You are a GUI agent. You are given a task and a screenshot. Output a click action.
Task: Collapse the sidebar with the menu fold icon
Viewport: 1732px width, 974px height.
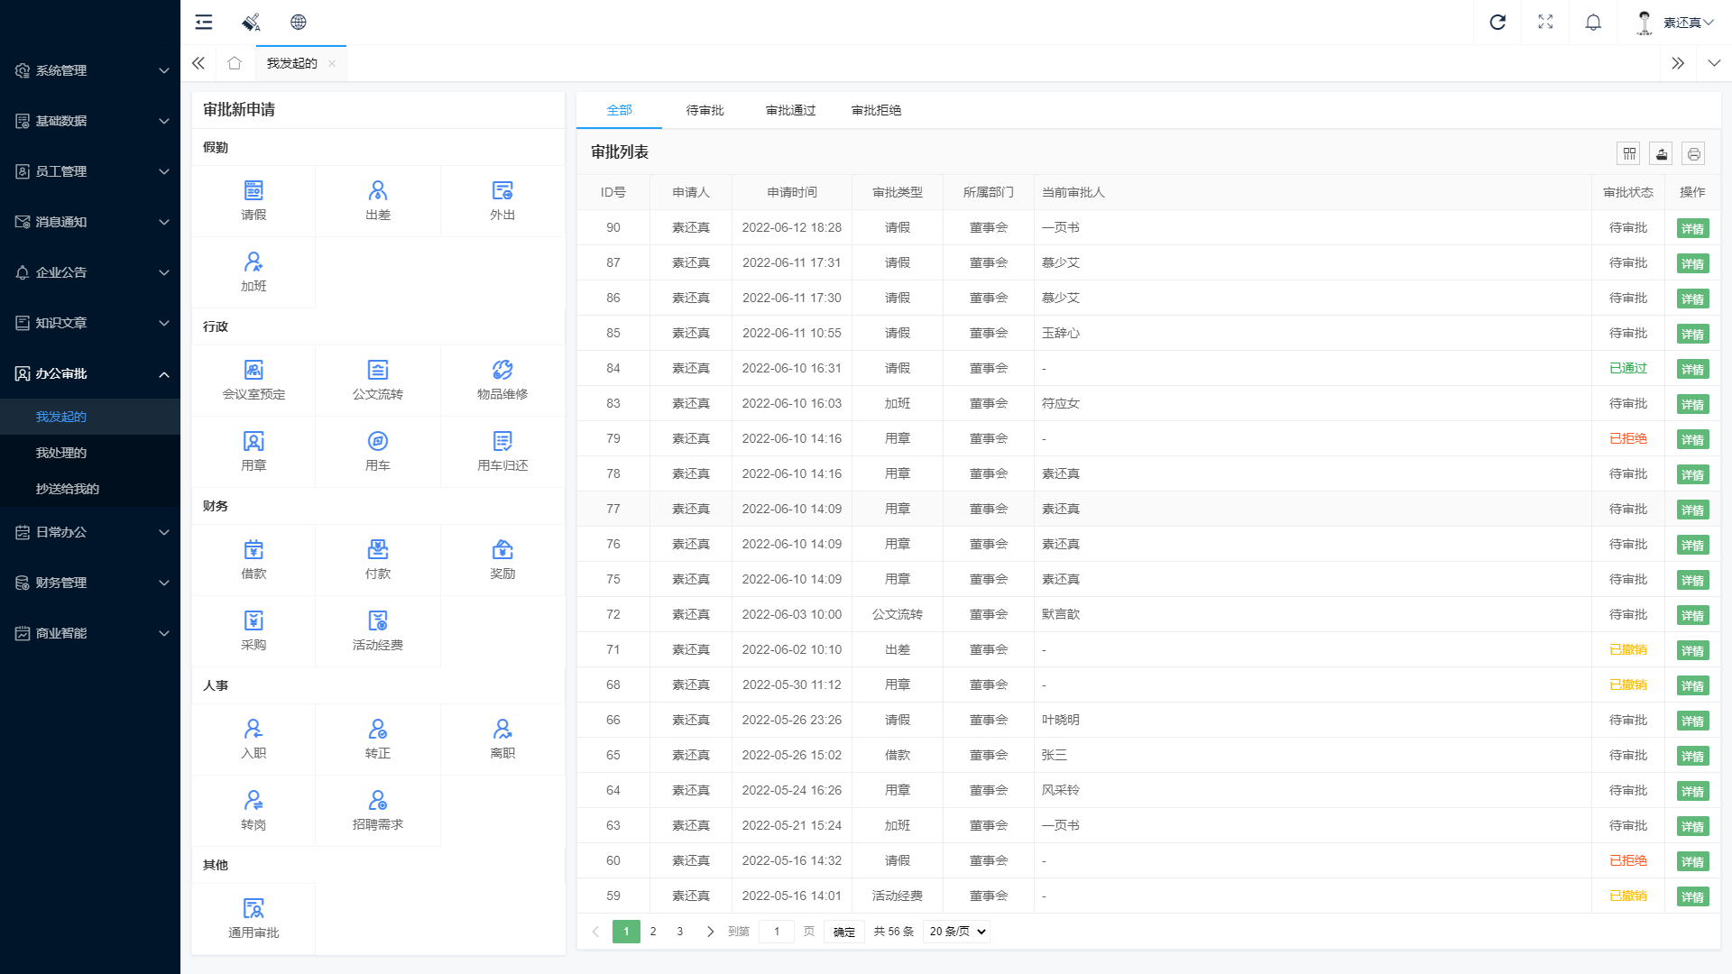point(203,22)
